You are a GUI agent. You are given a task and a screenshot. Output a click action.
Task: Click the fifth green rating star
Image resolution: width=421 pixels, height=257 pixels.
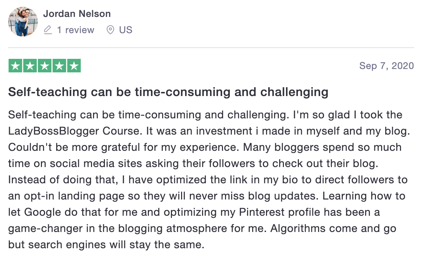tap(74, 66)
